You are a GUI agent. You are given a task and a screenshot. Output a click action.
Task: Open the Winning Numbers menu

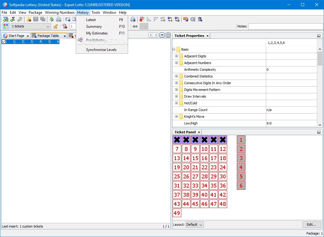pyautogui.click(x=60, y=13)
